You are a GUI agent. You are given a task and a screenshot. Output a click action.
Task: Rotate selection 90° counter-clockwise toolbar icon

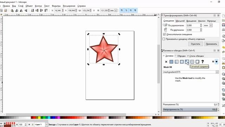(12, 11)
